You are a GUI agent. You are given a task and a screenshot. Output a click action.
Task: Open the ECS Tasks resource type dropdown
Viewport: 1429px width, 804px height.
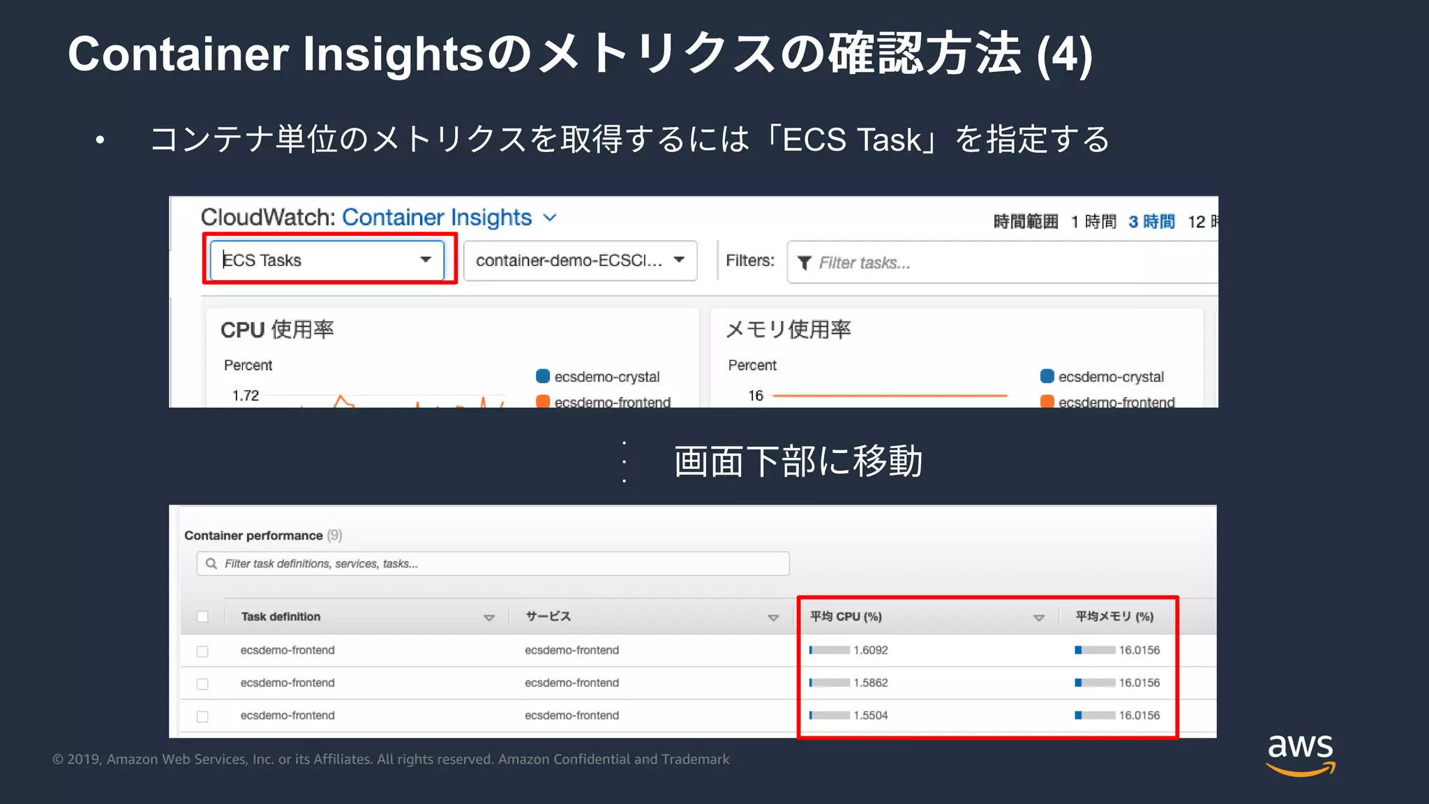pyautogui.click(x=327, y=260)
